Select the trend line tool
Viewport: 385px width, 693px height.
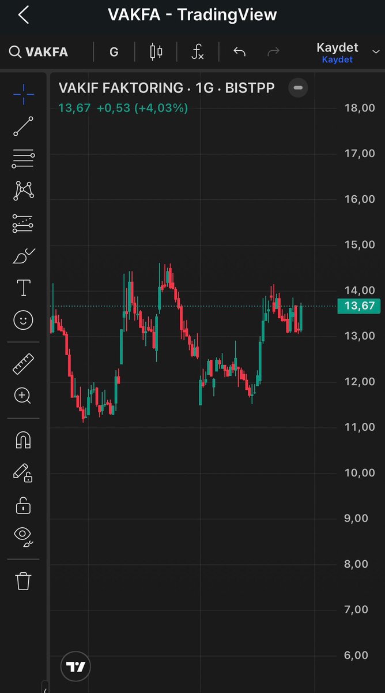point(24,126)
